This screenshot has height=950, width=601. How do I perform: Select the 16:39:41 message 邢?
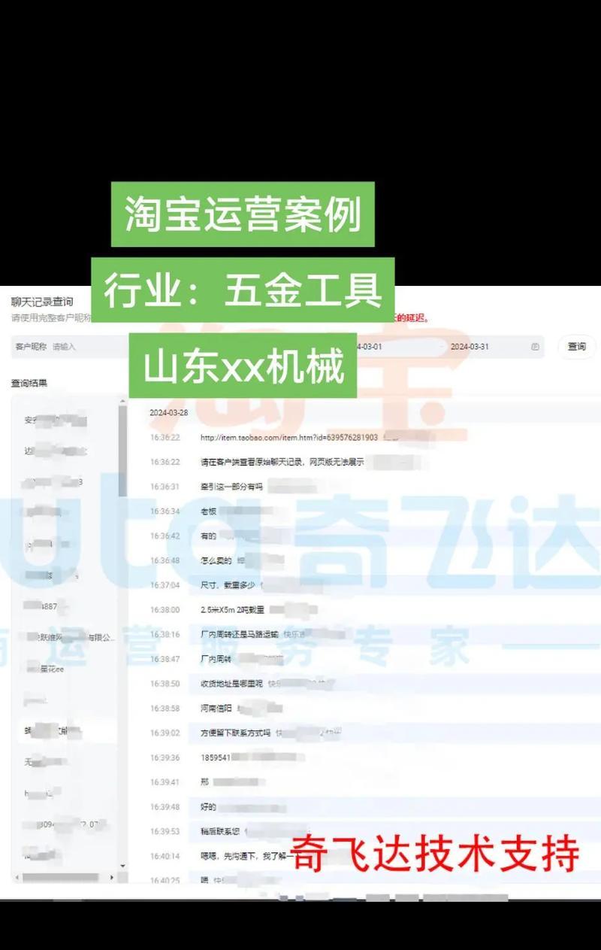[204, 782]
